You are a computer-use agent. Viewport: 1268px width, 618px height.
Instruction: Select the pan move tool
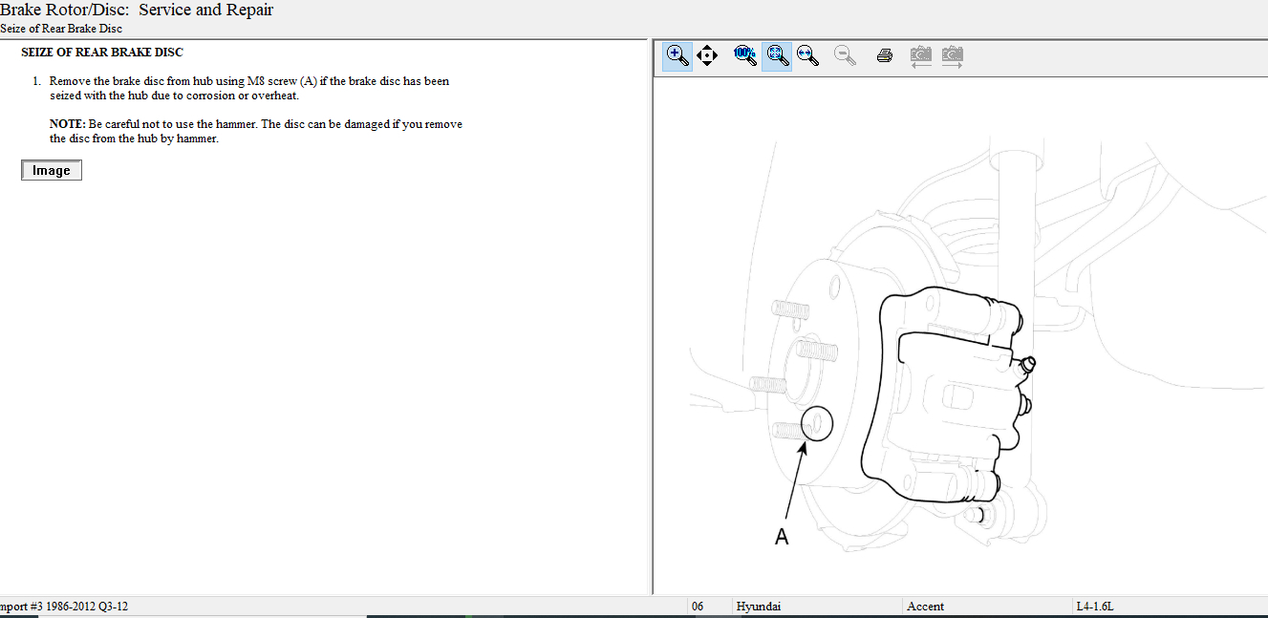[707, 55]
